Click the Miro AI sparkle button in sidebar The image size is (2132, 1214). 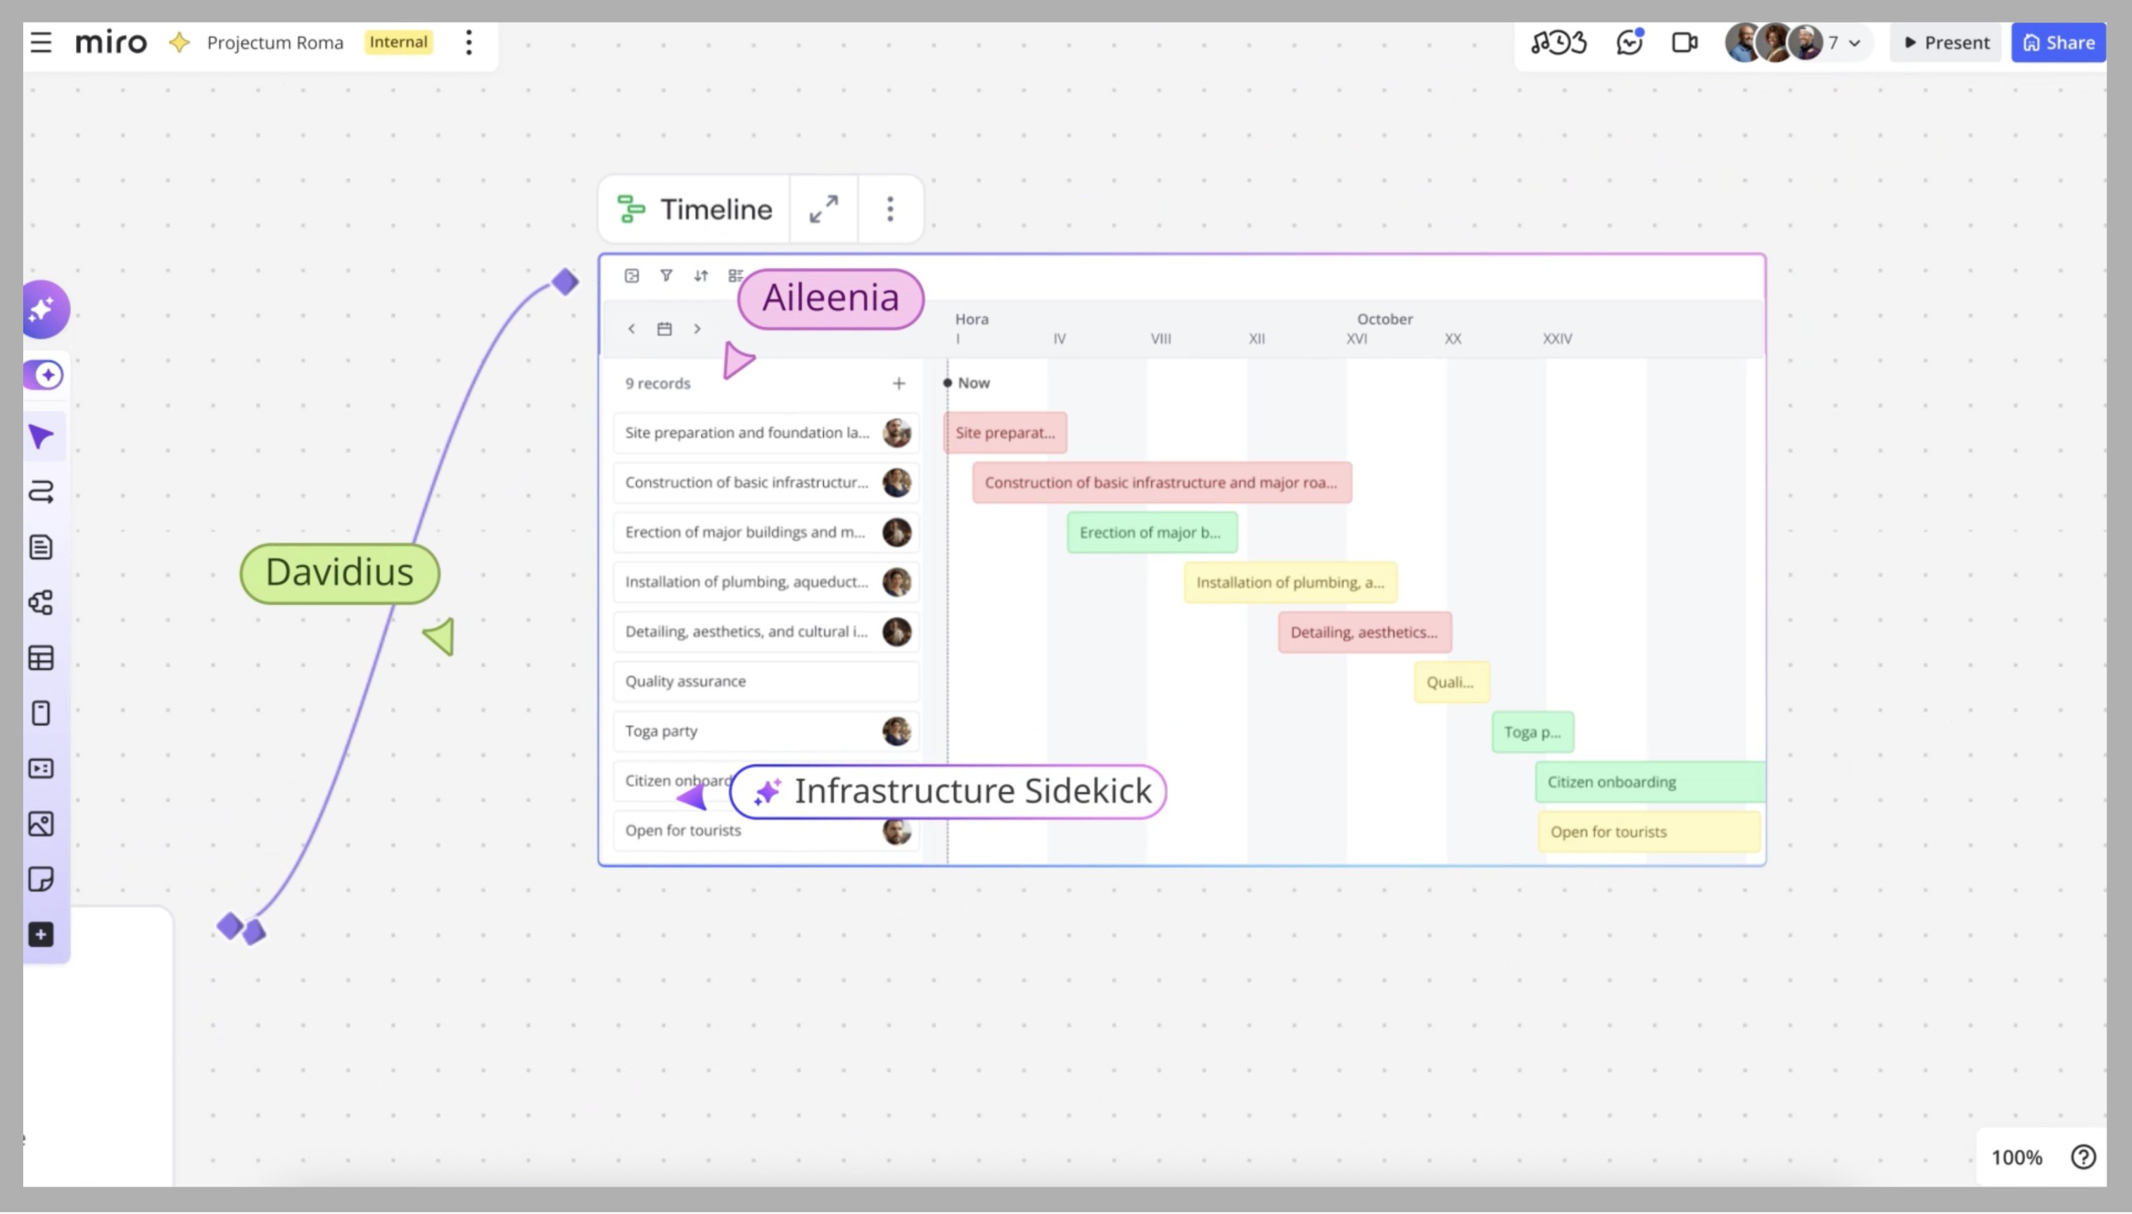click(x=44, y=310)
